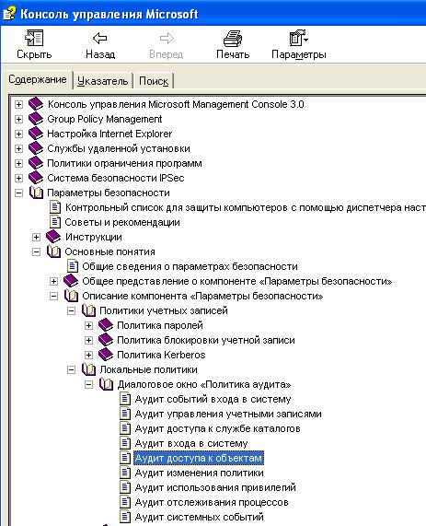Click page icon beside Общие сведения о параметрах безопасности
The image size is (426, 526).
(73, 266)
